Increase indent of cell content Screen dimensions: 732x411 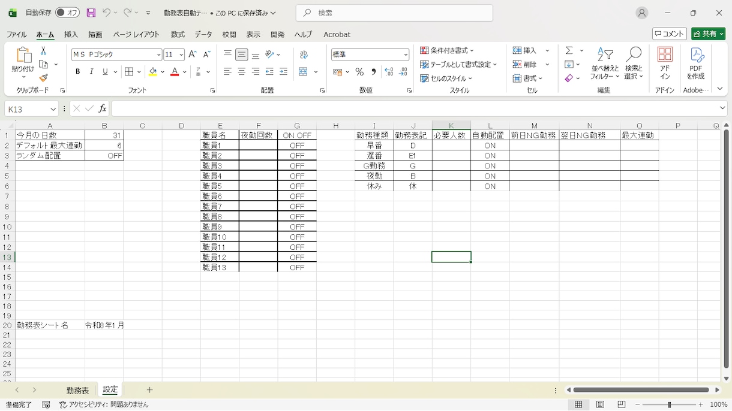click(283, 72)
